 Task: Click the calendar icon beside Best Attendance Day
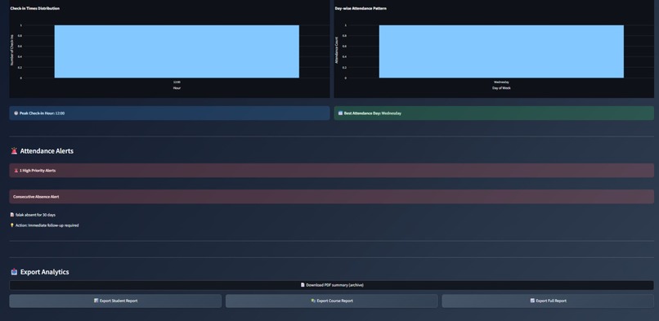[x=340, y=114]
